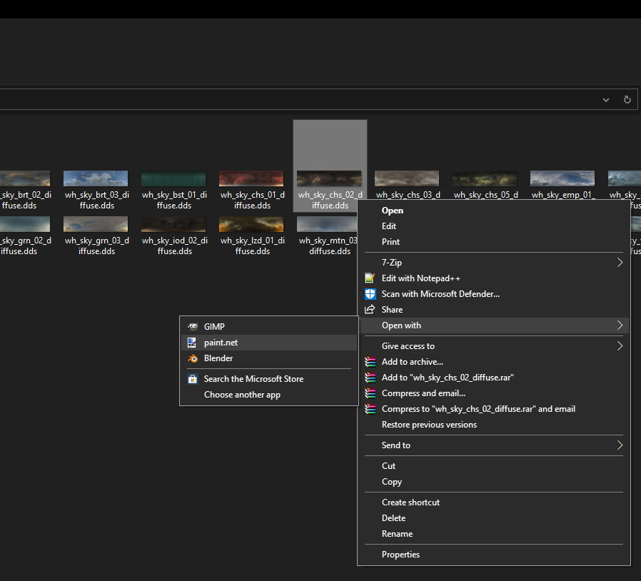Screen dimensions: 641x581
Task: Click WinRAR icon beside Compress to rar and email
Action: (370, 409)
